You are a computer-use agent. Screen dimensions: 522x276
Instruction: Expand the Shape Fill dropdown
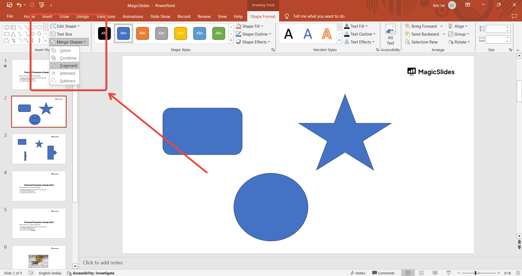click(x=262, y=26)
